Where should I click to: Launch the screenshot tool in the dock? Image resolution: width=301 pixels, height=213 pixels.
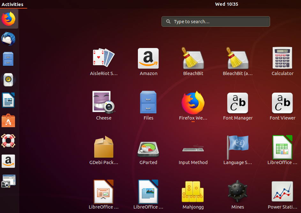(8, 181)
